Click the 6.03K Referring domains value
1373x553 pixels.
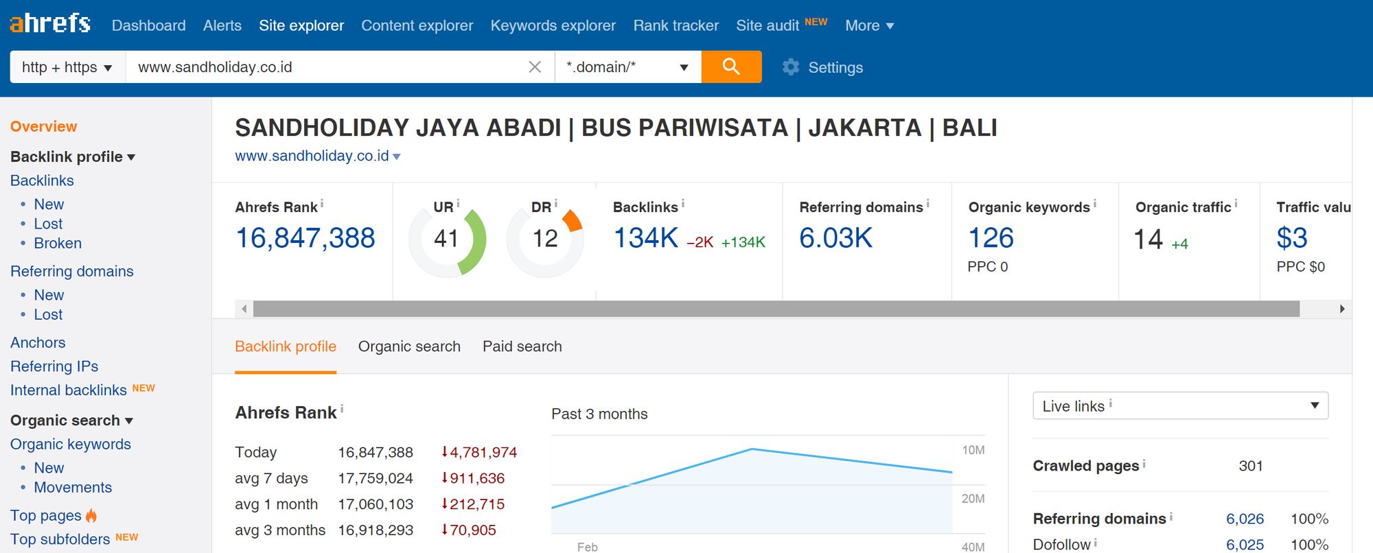(x=835, y=238)
